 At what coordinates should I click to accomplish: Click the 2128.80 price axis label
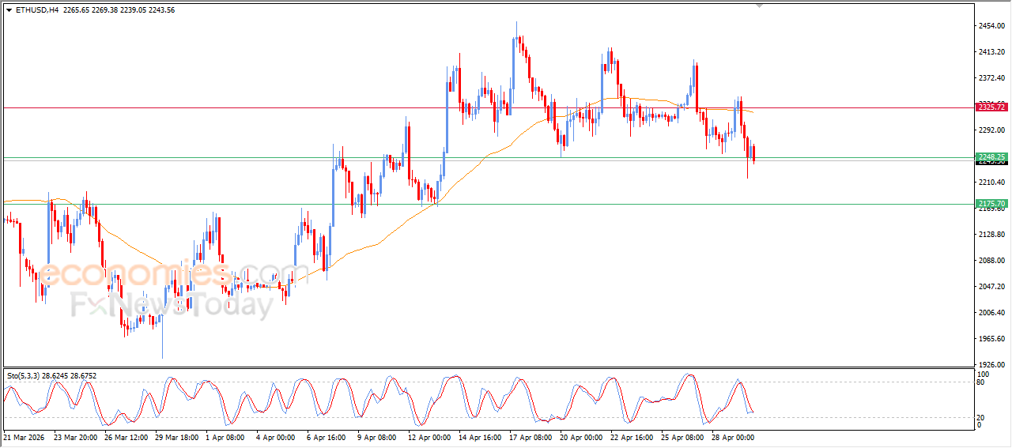click(992, 235)
